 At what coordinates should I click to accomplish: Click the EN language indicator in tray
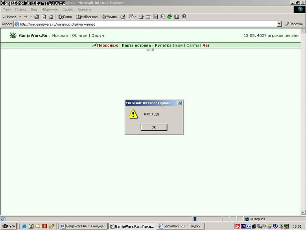(243, 226)
